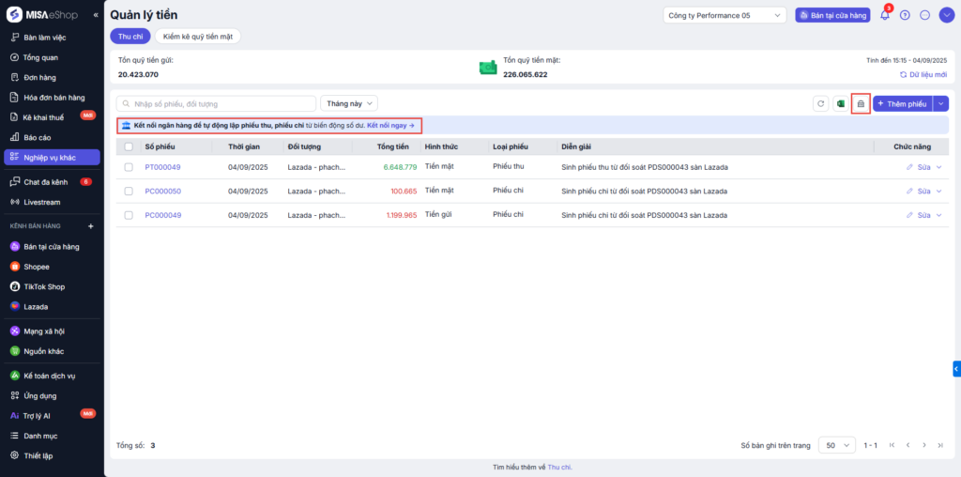Open records per page selector

[836, 445]
